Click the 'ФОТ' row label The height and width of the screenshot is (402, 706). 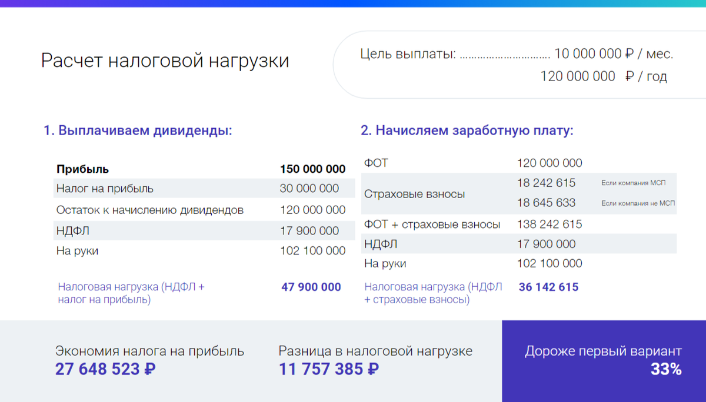376,163
